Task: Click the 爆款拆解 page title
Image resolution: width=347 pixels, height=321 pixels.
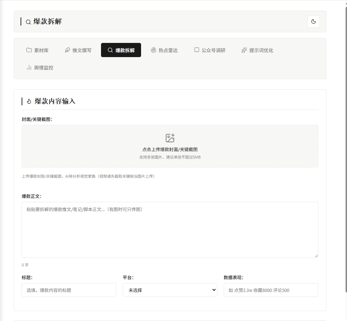Action: click(x=47, y=22)
